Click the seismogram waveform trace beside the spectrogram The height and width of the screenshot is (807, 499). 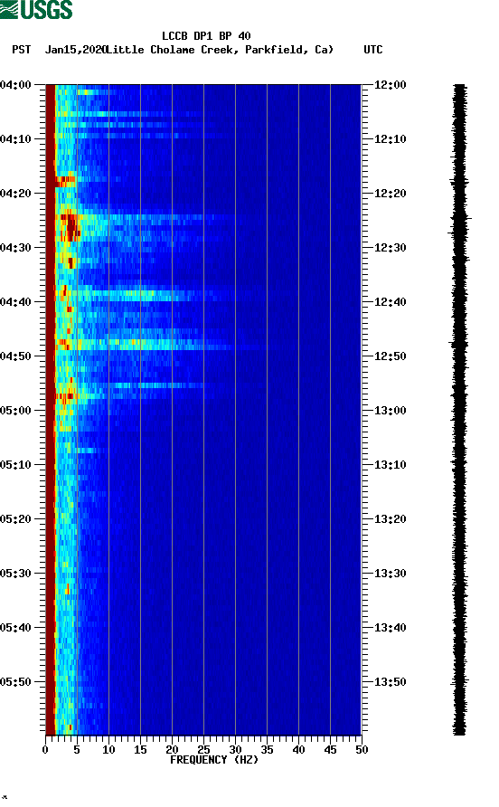click(459, 410)
